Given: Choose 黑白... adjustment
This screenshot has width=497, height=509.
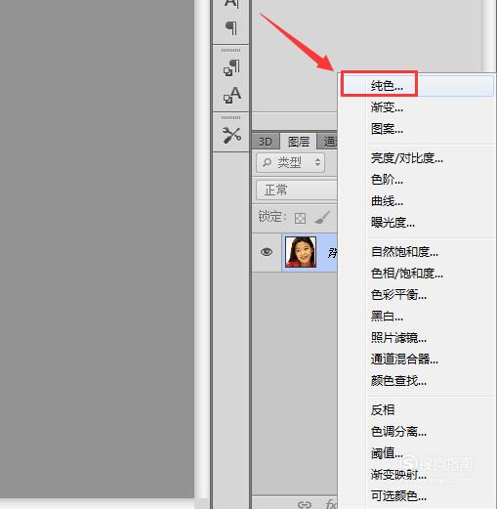Looking at the screenshot, I should point(417,317).
